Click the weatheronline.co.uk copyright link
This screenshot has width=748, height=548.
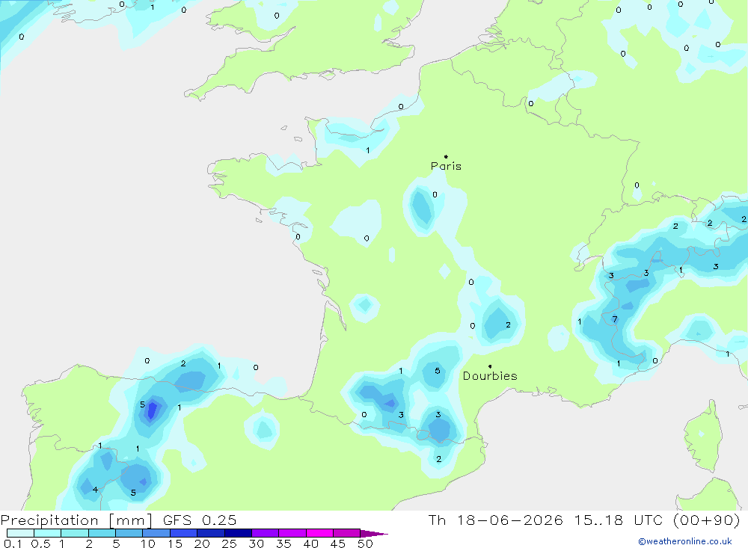[685, 541]
